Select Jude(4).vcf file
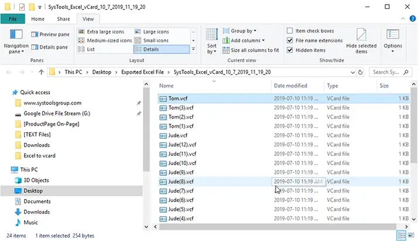This screenshot has height=241, width=418. pos(284,219)
